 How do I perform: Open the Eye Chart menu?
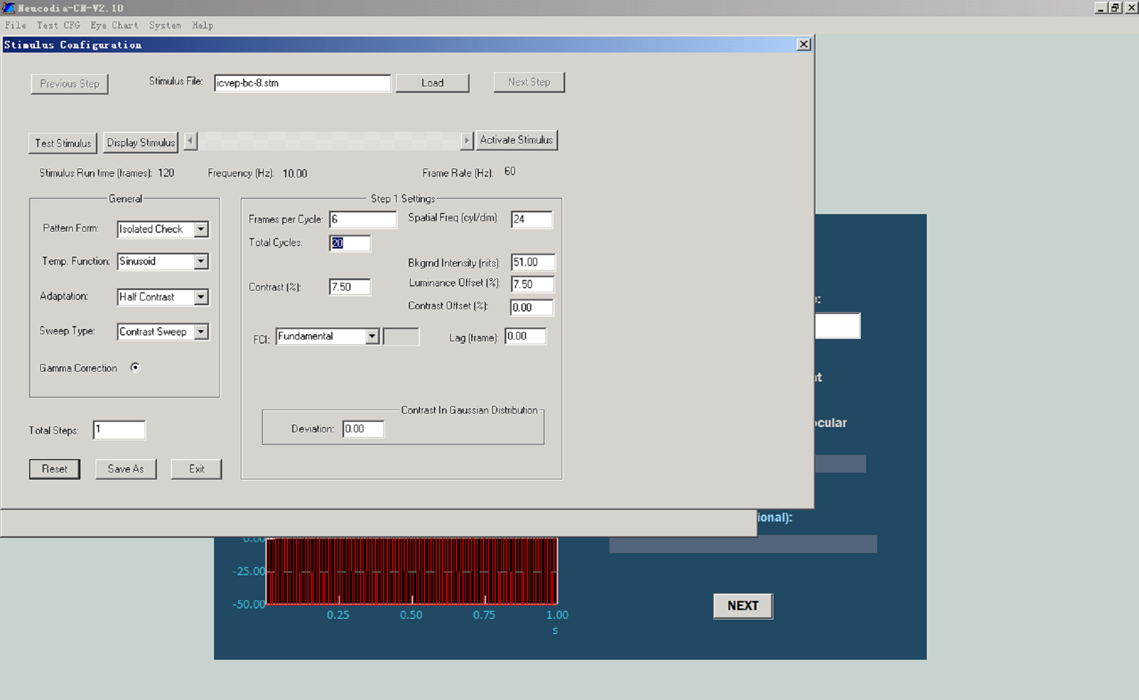point(114,25)
